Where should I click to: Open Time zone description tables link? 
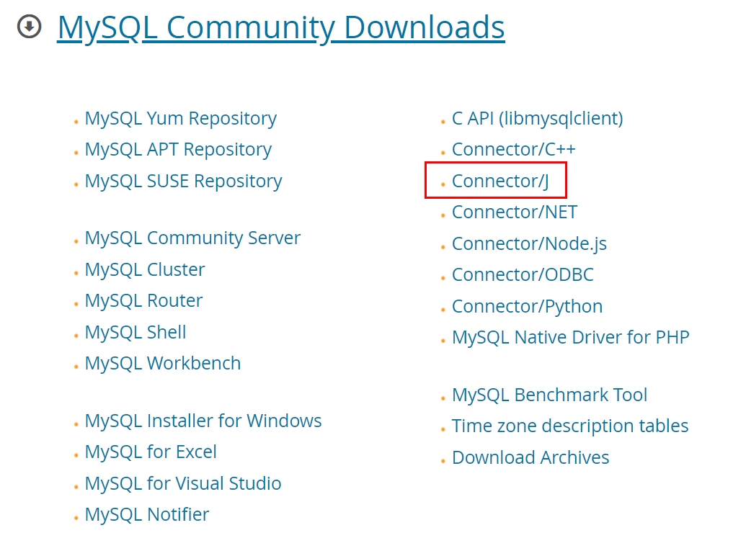[x=570, y=426]
